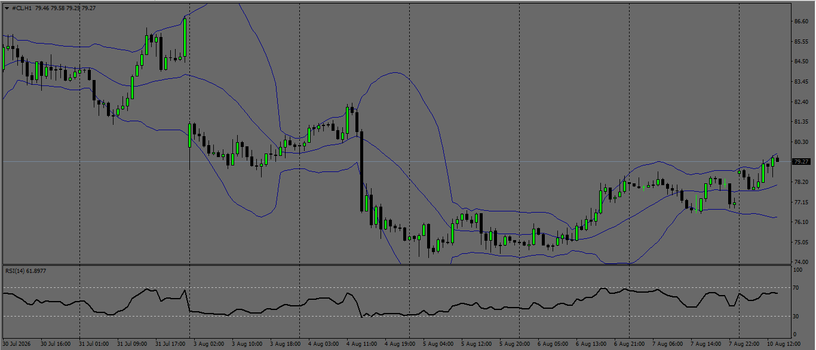The image size is (816, 350).
Task: Click the 76.10 price scale label
Action: [801, 222]
